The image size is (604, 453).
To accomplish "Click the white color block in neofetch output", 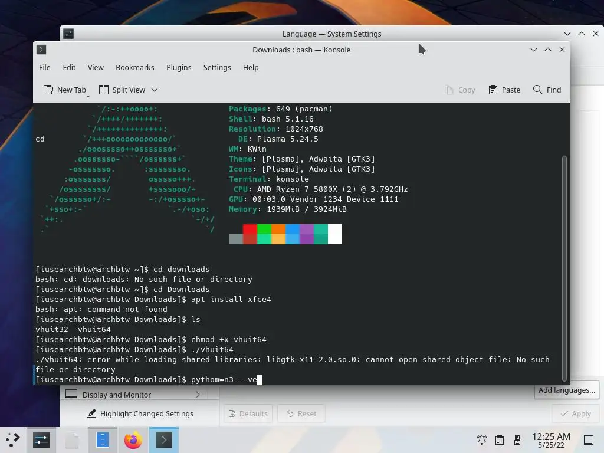I will pos(335,234).
